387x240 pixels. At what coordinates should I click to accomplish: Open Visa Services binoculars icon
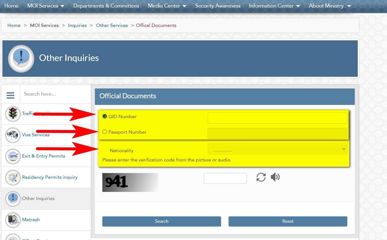[13, 135]
